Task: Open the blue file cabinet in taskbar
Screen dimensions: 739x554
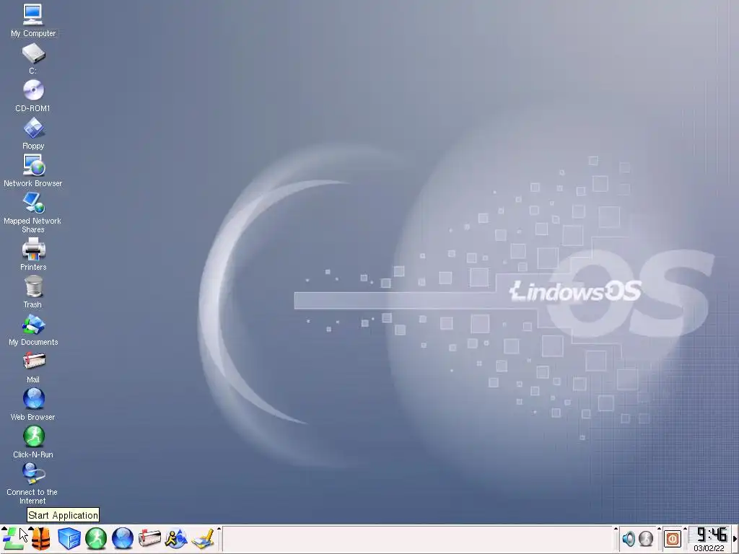Action: coord(69,538)
